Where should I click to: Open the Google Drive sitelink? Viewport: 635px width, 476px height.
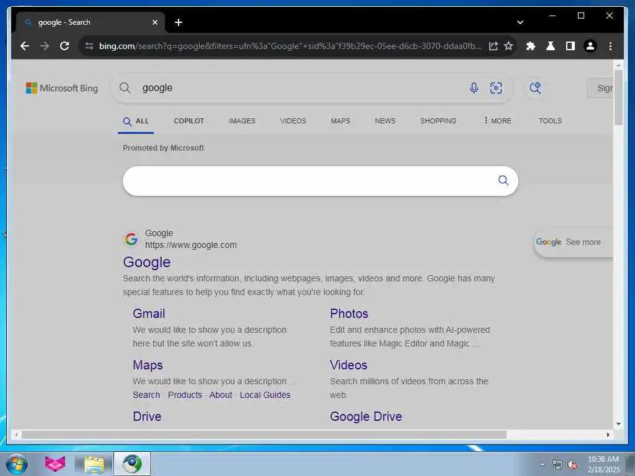366,416
